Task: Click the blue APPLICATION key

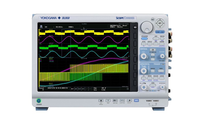Action: click(144, 39)
